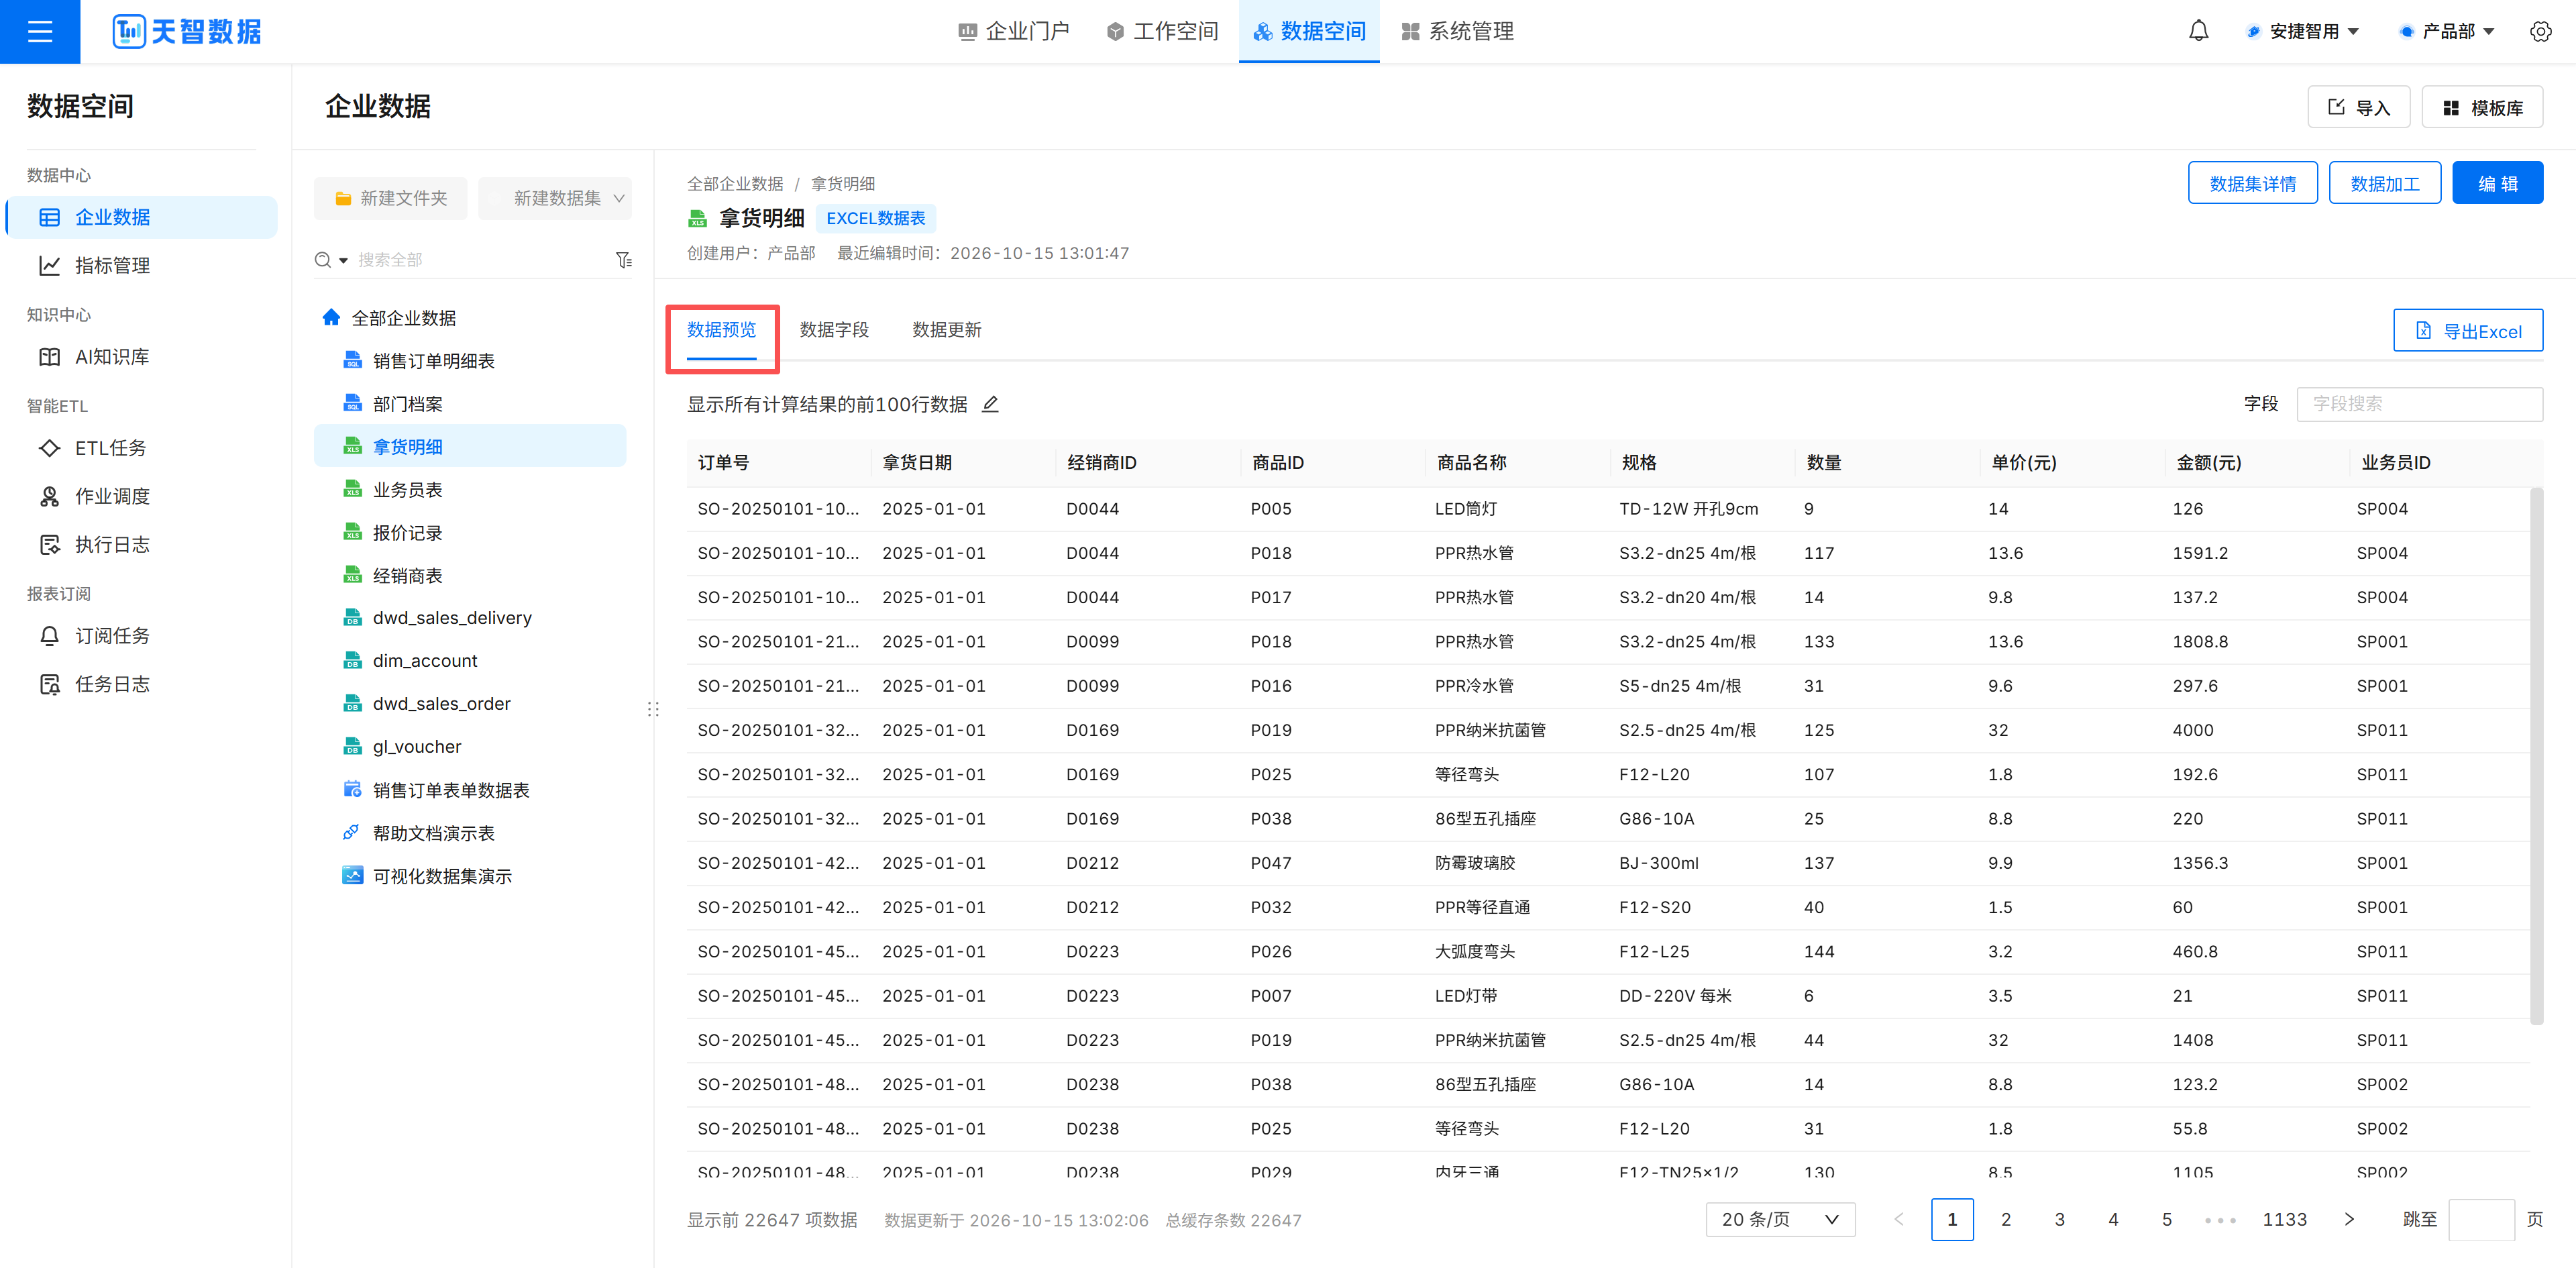Switch to 数据更新 tab

click(x=946, y=330)
